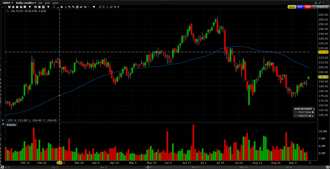Open chart settings with the gear icon
This screenshot has height=169, width=330.
(315, 3)
